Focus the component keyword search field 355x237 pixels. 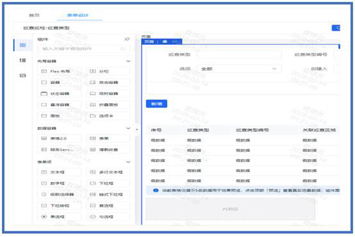coord(84,49)
